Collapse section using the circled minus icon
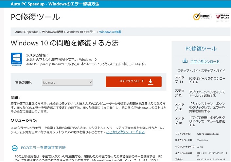Viewport: 231px width, 162px height. point(14,148)
